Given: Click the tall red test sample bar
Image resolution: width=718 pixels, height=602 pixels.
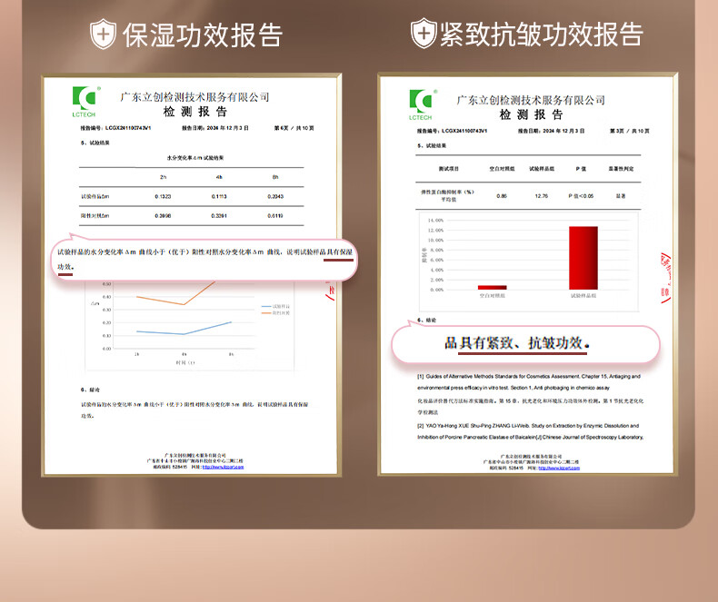Looking at the screenshot, I should [583, 258].
